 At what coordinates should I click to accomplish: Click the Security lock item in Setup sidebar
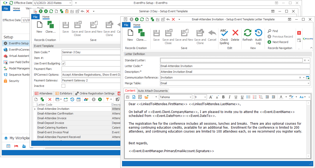coord(14,81)
